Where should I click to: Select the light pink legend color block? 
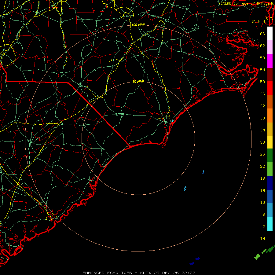270,47
